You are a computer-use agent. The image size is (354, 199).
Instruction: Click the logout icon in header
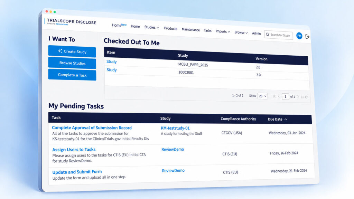click(x=307, y=36)
